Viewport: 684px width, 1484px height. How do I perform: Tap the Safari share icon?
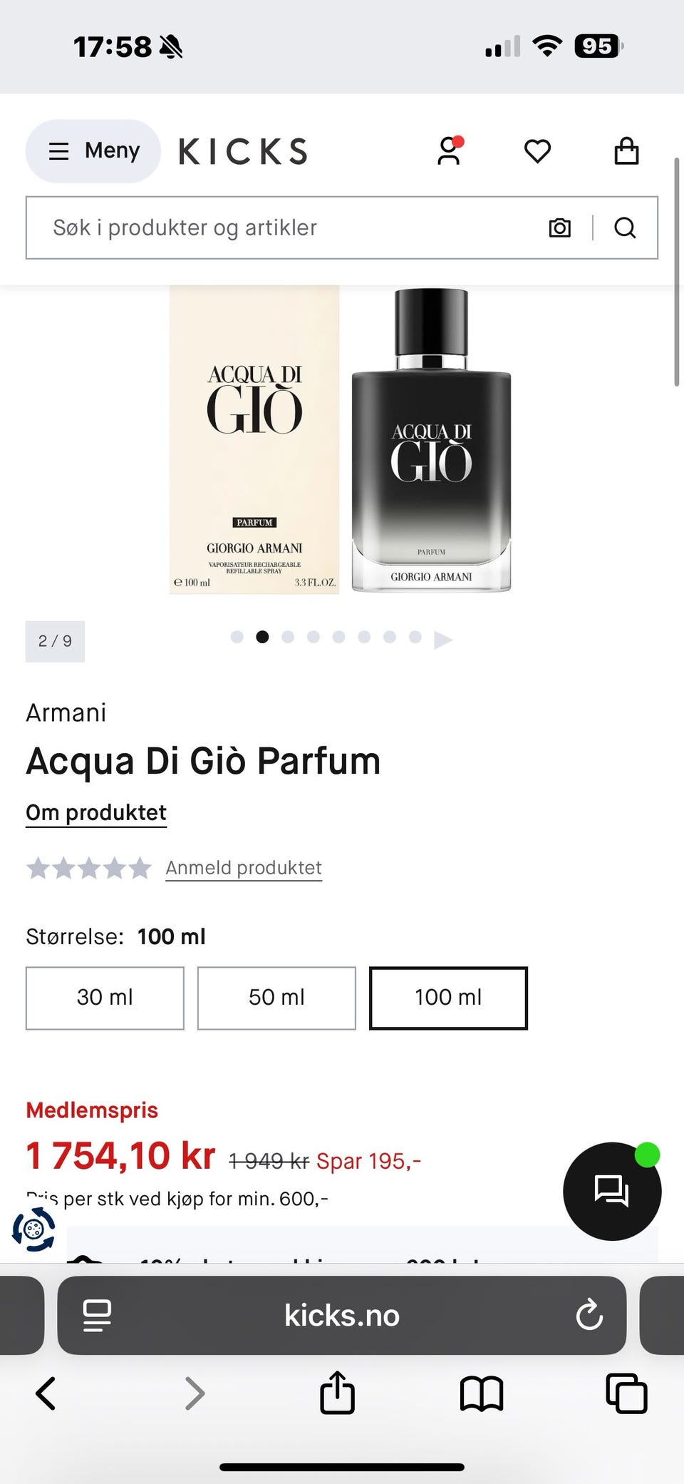point(337,1393)
